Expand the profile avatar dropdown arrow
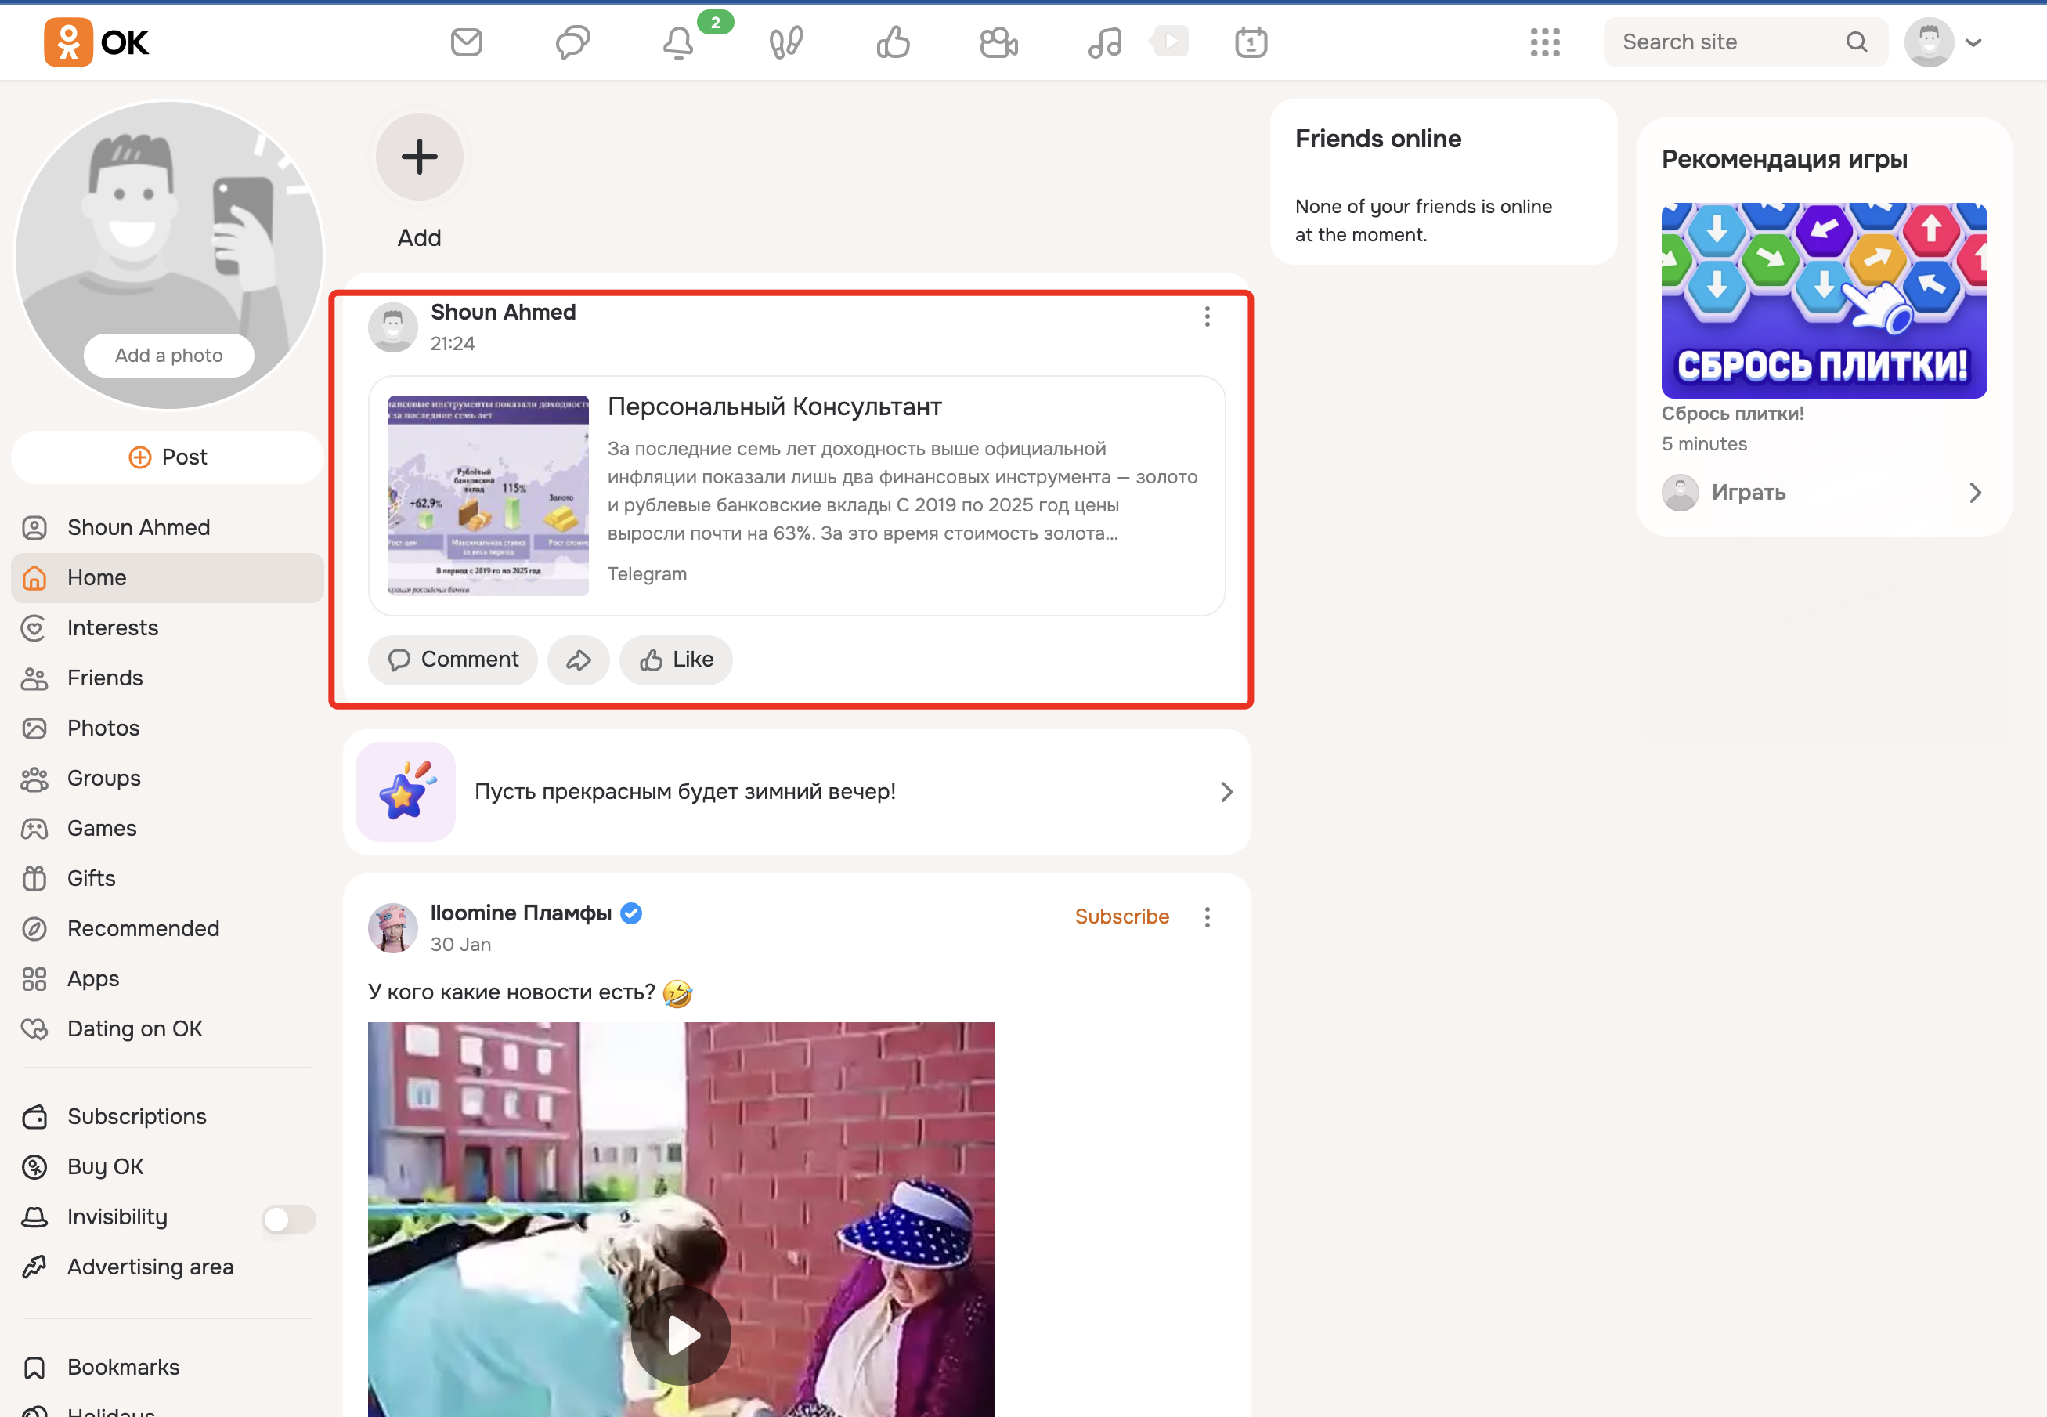 1973,42
